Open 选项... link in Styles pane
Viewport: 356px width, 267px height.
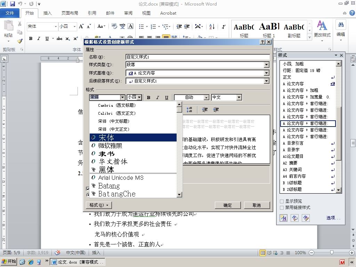[x=333, y=218]
